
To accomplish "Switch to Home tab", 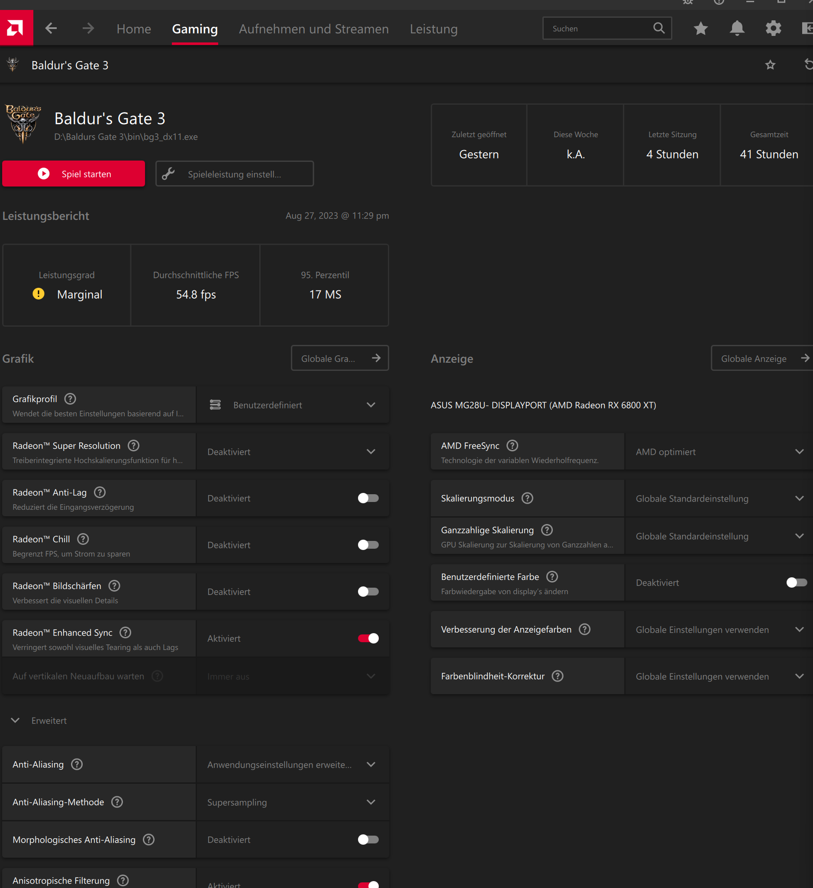I will pos(133,29).
